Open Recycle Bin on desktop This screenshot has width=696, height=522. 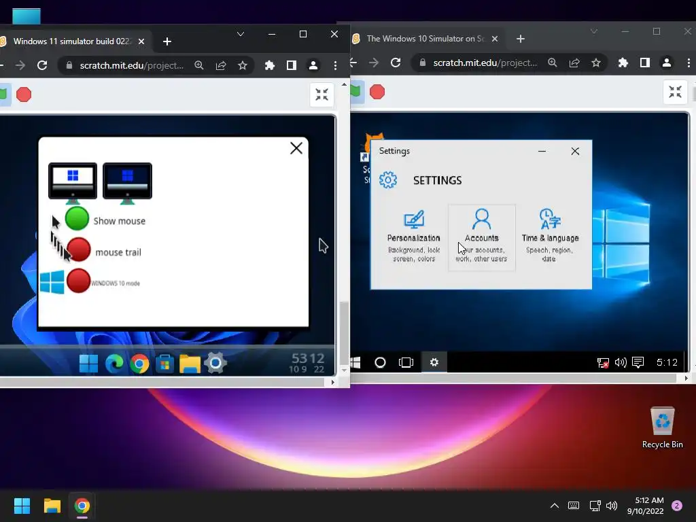click(662, 428)
